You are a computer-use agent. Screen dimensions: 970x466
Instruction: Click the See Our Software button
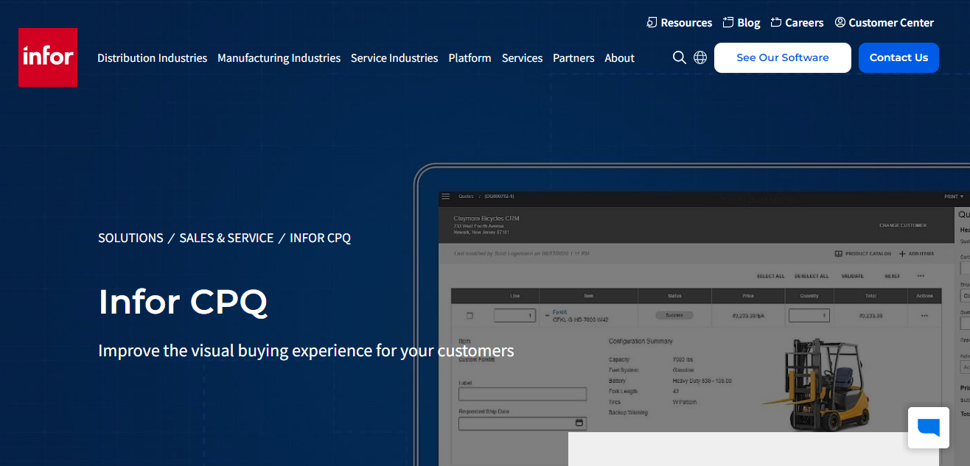[x=783, y=57]
